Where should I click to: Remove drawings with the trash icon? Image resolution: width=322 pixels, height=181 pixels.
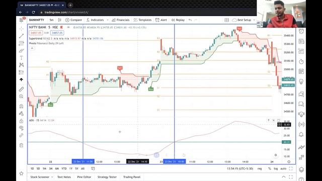click(x=21, y=145)
